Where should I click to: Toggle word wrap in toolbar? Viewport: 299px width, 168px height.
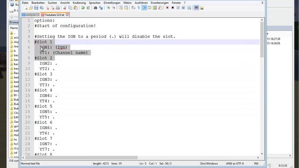coord(133,8)
